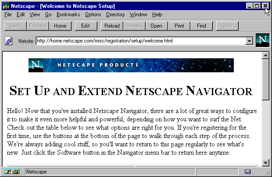The height and width of the screenshot is (177, 272).
Task: Click the security key icon in status bar
Action: pyautogui.click(x=11, y=171)
